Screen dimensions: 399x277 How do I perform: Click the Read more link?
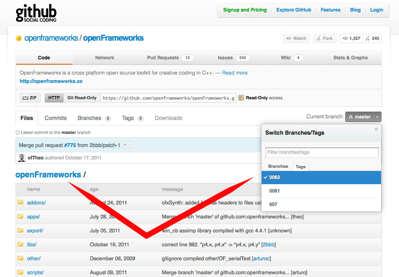pyautogui.click(x=235, y=73)
